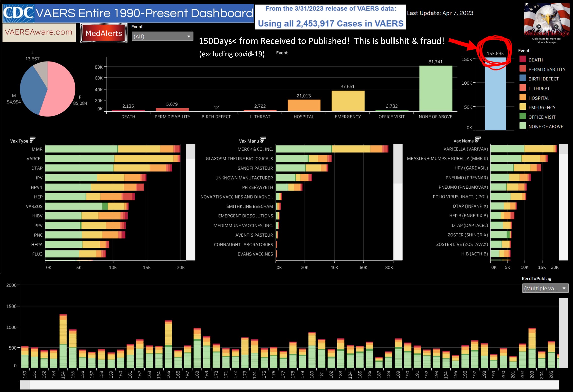Click the sort icon next to Vax Manu
Image resolution: width=573 pixels, height=392 pixels.
[263, 140]
